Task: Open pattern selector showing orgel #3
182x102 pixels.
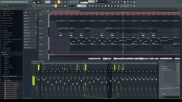Action: tap(82, 6)
